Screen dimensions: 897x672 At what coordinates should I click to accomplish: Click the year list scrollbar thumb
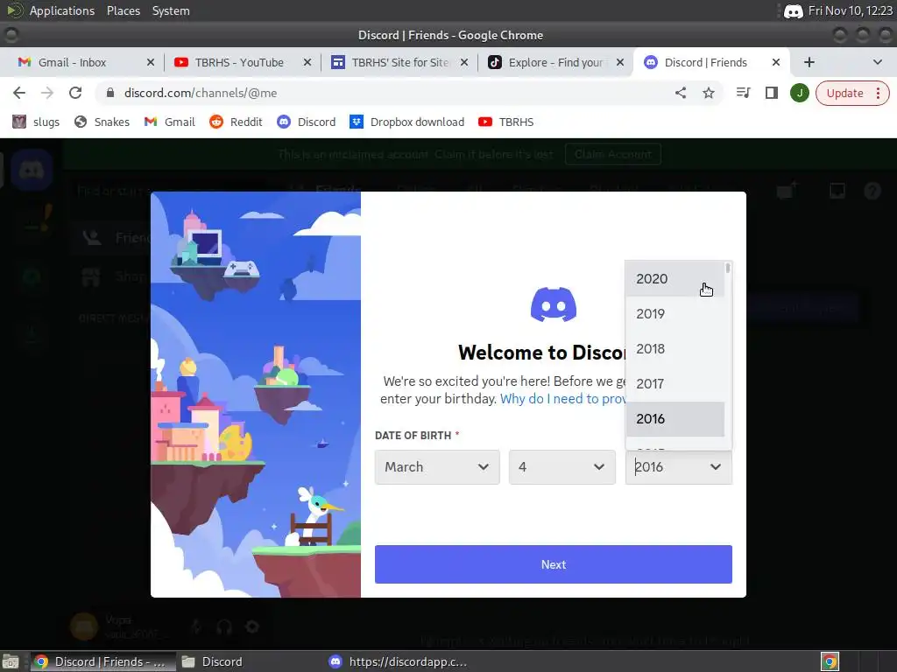(x=728, y=268)
